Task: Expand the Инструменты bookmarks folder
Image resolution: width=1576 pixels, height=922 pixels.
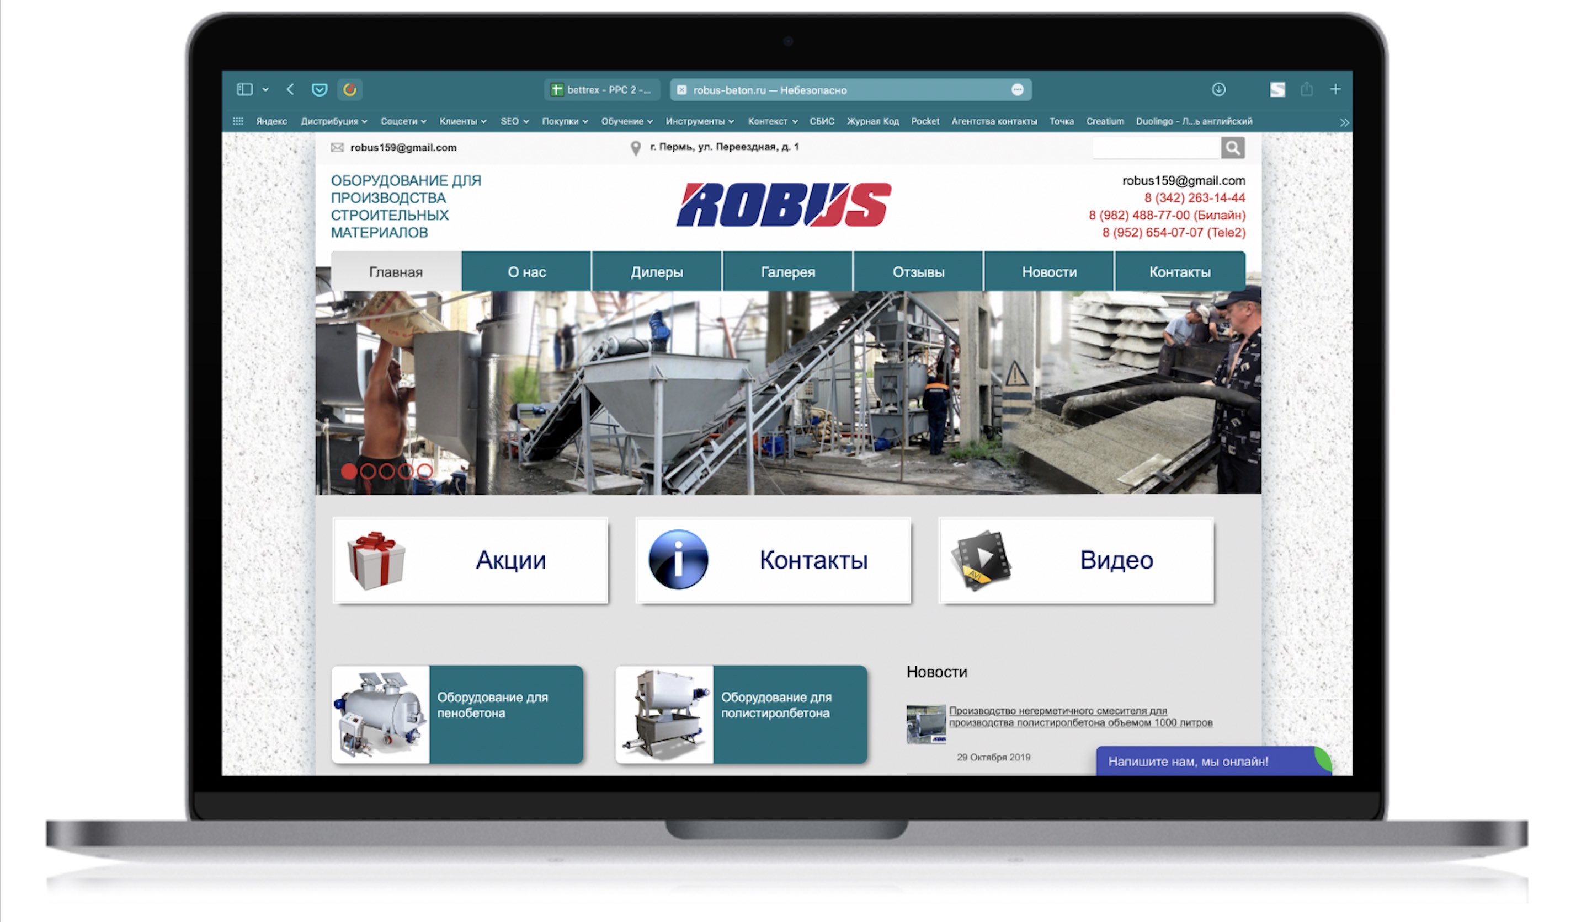Action: pyautogui.click(x=699, y=121)
